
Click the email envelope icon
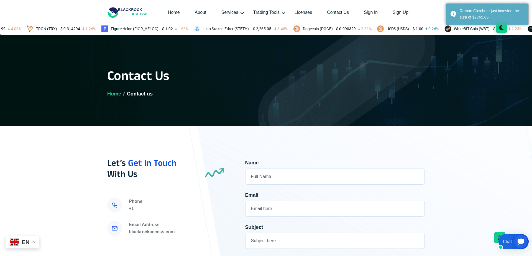[x=115, y=228]
